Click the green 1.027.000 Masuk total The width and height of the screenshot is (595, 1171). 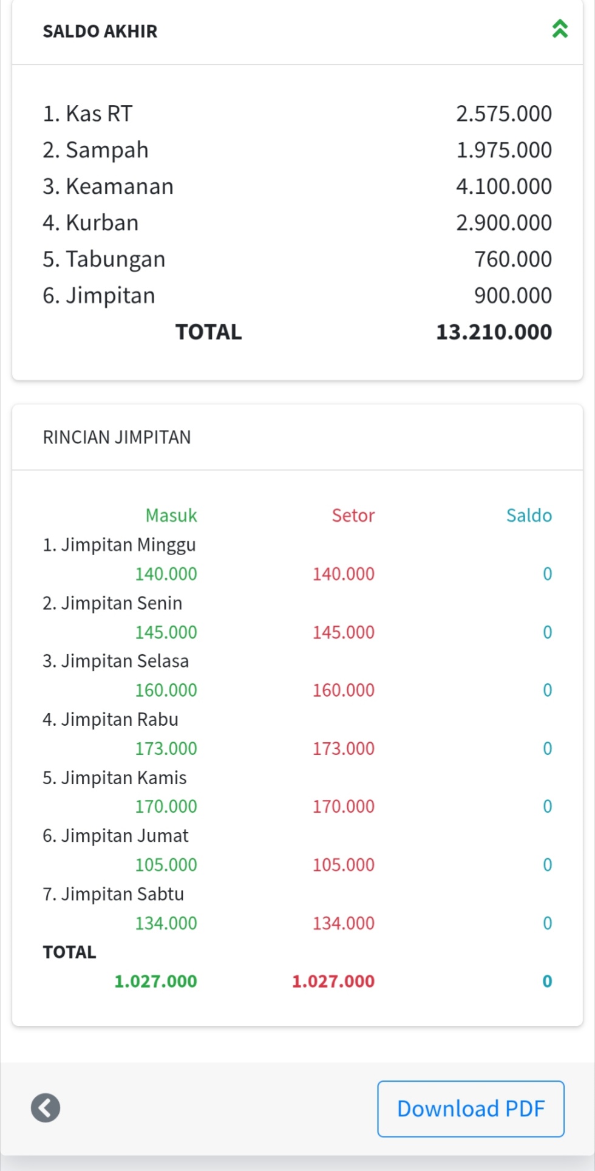coord(155,982)
